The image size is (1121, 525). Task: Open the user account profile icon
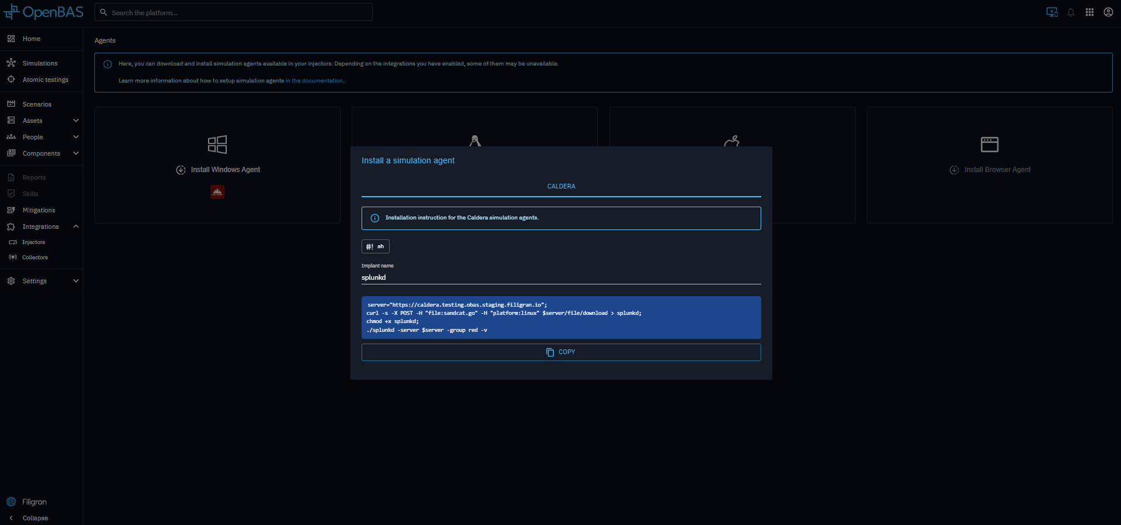[1108, 12]
